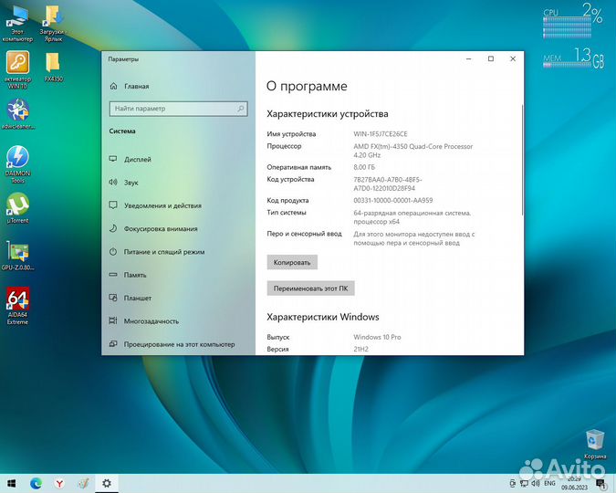Click the MEM usage desktop gadget
The height and width of the screenshot is (493, 616).
(x=573, y=58)
